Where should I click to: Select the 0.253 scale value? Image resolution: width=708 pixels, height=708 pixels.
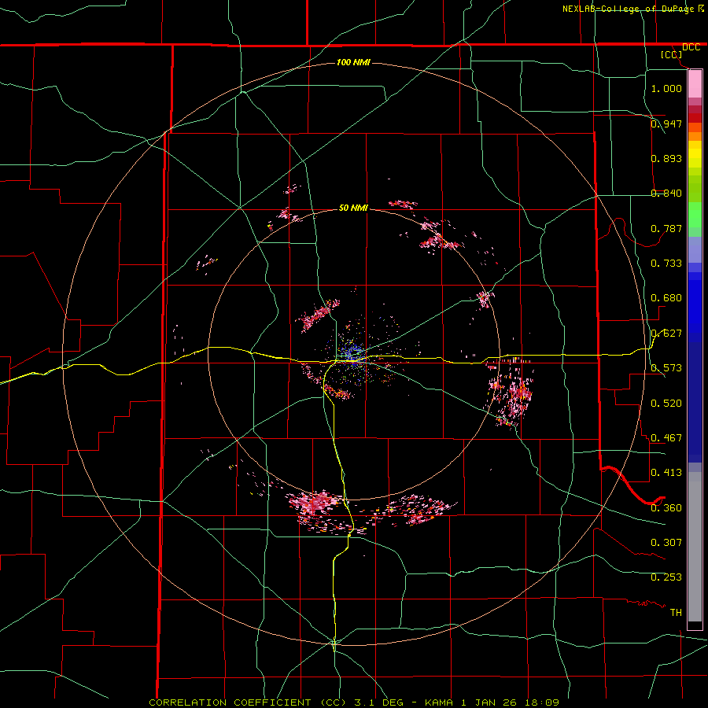[x=666, y=577]
